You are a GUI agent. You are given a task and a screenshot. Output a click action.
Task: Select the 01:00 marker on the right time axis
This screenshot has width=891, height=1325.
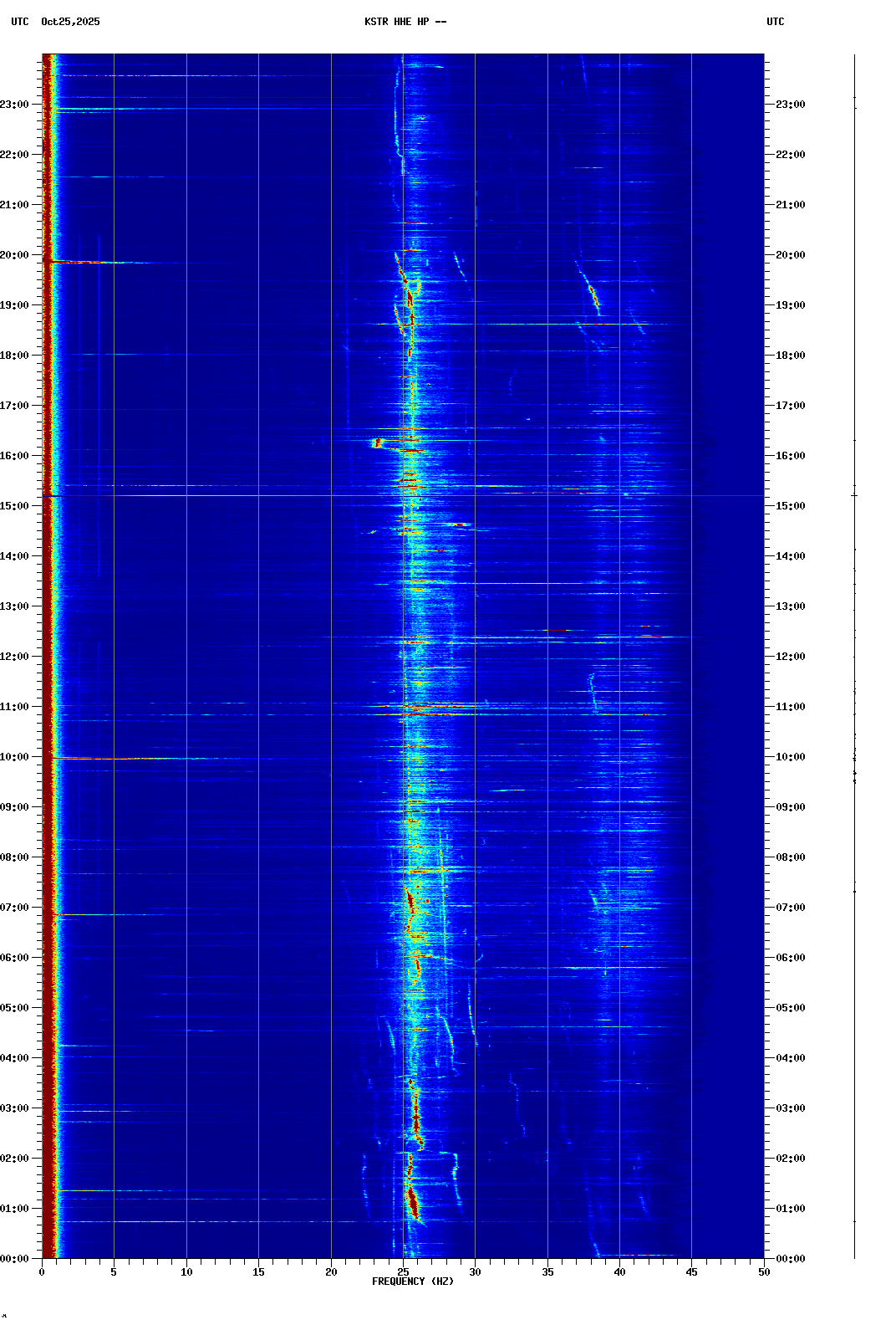click(790, 1209)
